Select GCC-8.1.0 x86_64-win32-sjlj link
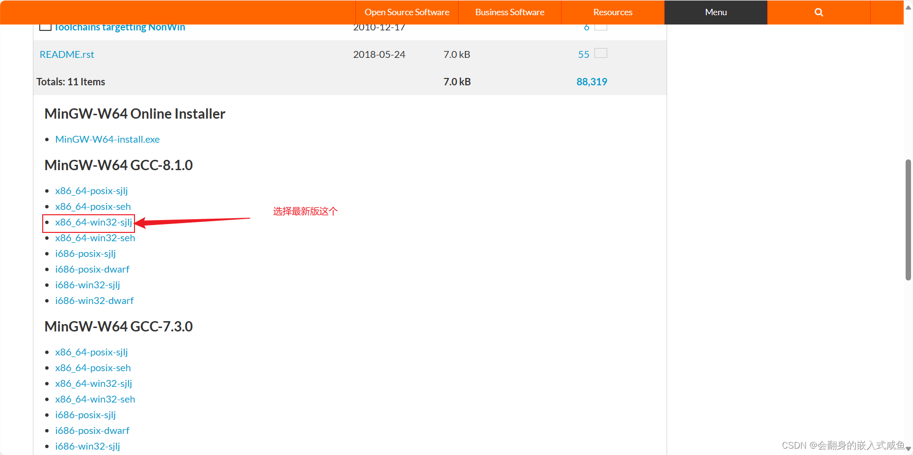Viewport: 913px width, 455px height. click(x=94, y=222)
